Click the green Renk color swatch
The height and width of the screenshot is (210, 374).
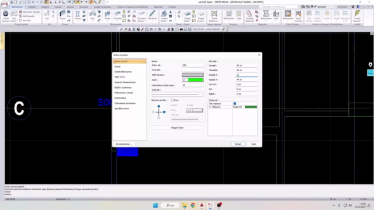click(196, 80)
